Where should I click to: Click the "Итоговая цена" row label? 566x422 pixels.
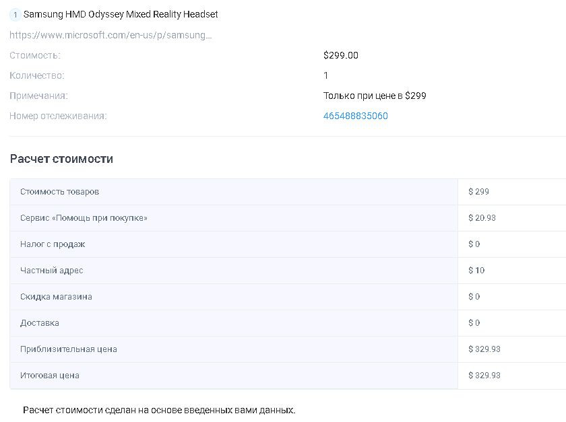[50, 376]
